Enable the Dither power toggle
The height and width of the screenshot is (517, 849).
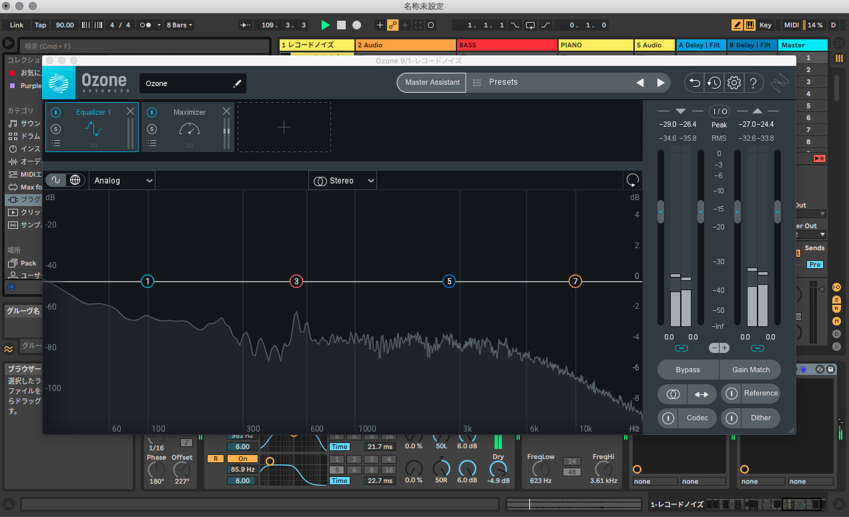coord(732,418)
